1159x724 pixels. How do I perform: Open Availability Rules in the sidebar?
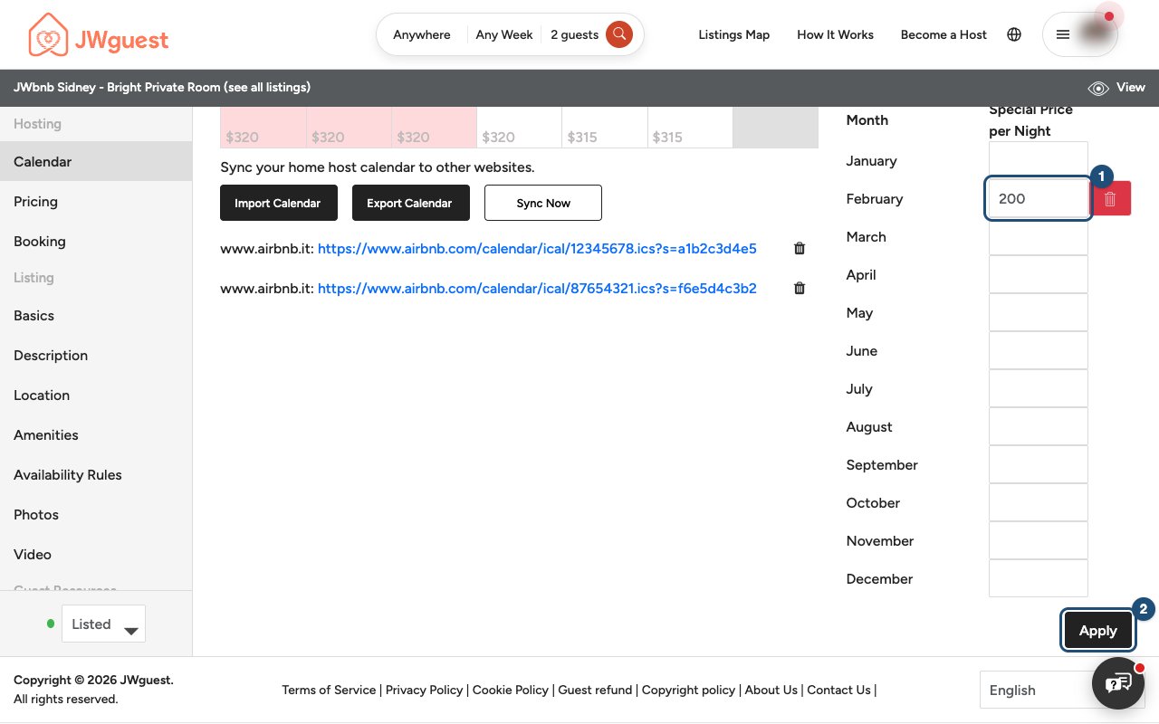68,474
